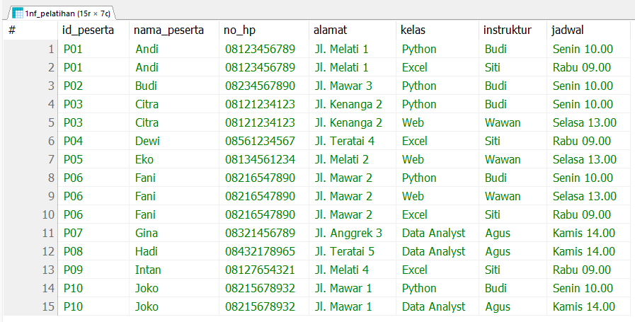635x322 pixels.
Task: Sort by the nama_peserta column header
Action: [x=174, y=30]
